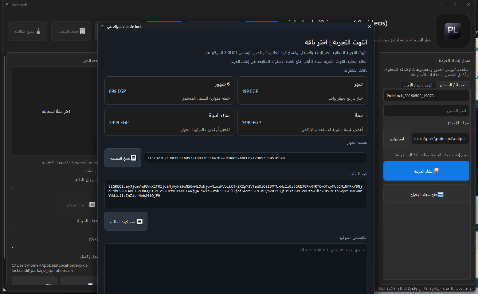Click the package_operations.csv audit path text
478x294 pixels.
pos(50,268)
